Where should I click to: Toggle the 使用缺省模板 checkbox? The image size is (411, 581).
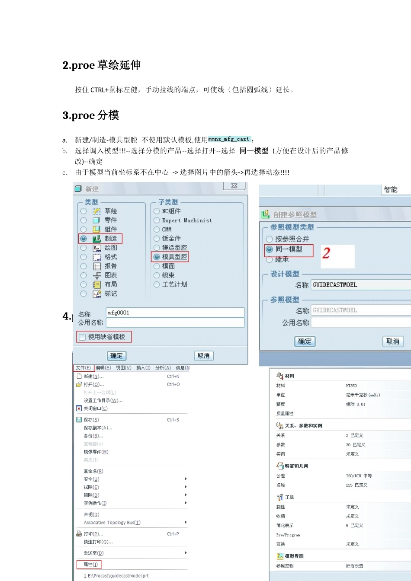pos(82,337)
